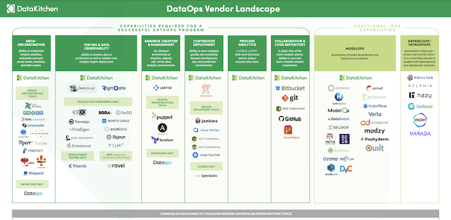Open the Bitbucket logo

[x=290, y=88]
